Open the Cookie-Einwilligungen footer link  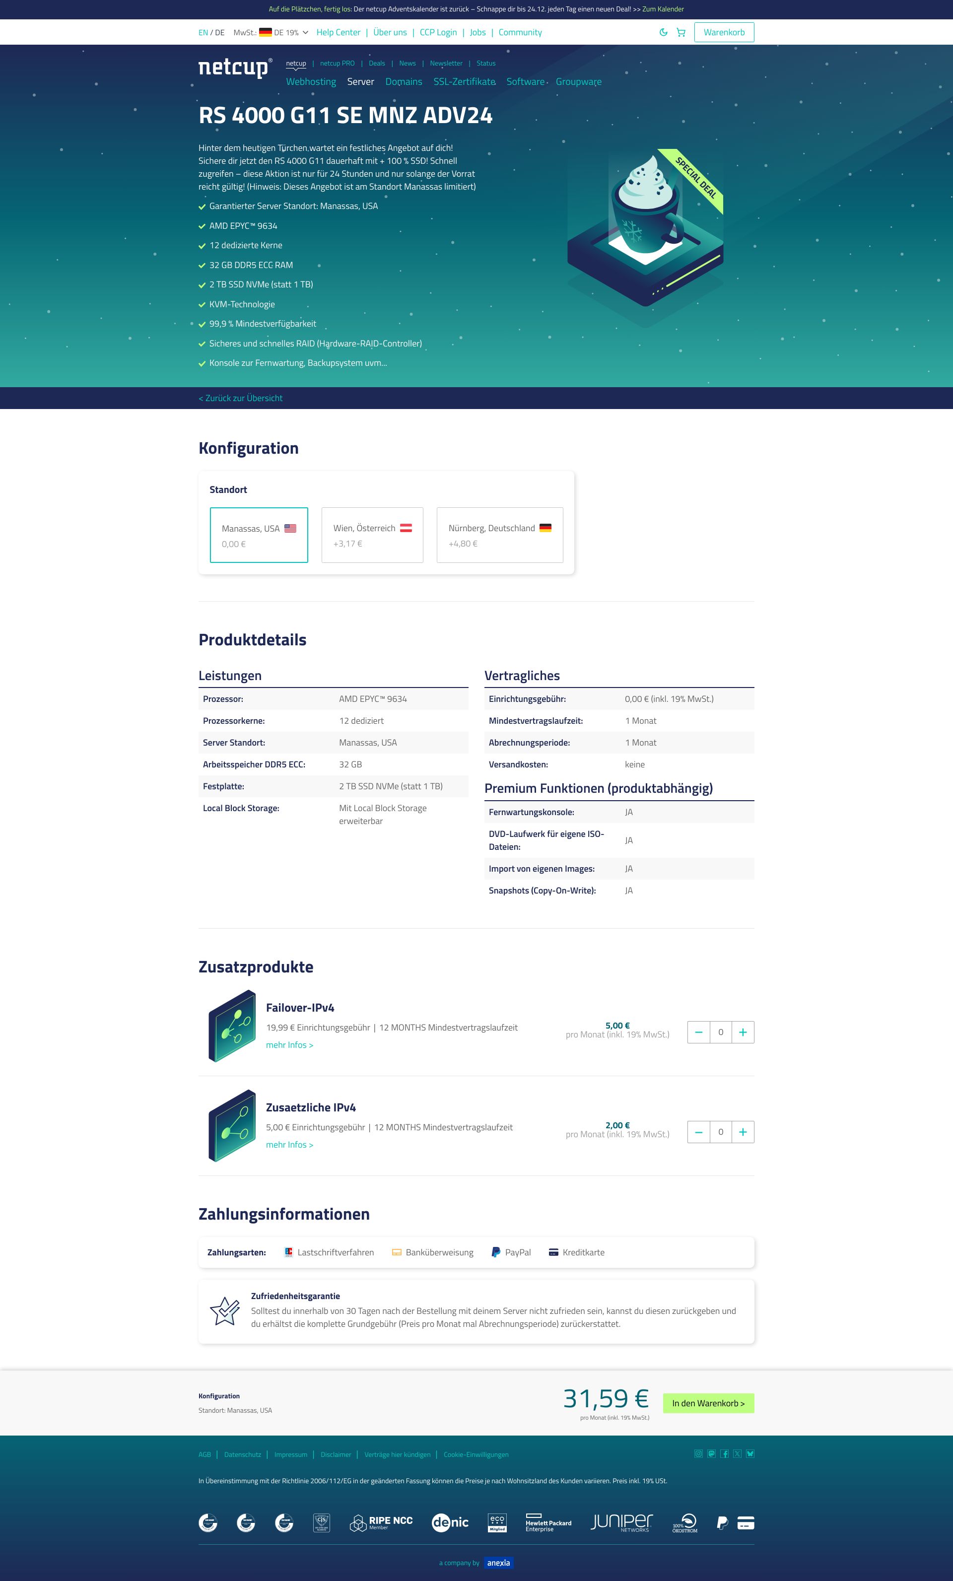(476, 1454)
